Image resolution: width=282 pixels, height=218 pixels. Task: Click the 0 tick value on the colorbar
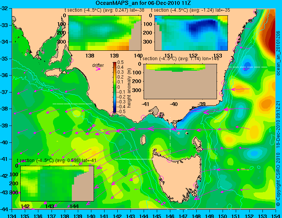[118, 87]
